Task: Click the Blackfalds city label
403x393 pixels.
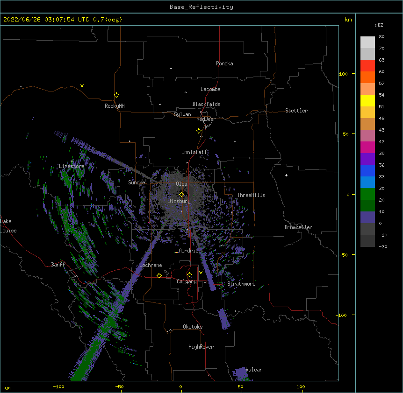Action: [x=206, y=104]
